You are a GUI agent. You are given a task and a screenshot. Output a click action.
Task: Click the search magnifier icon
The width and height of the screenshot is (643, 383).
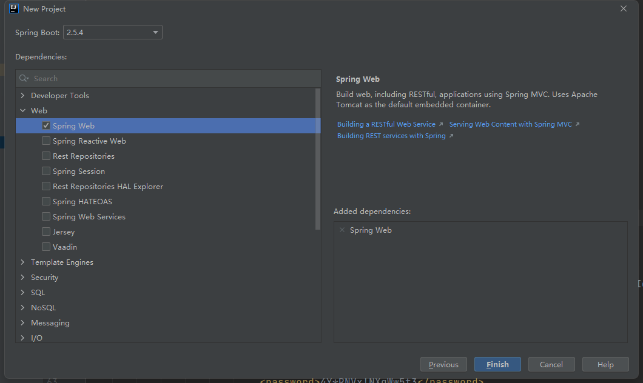[24, 78]
